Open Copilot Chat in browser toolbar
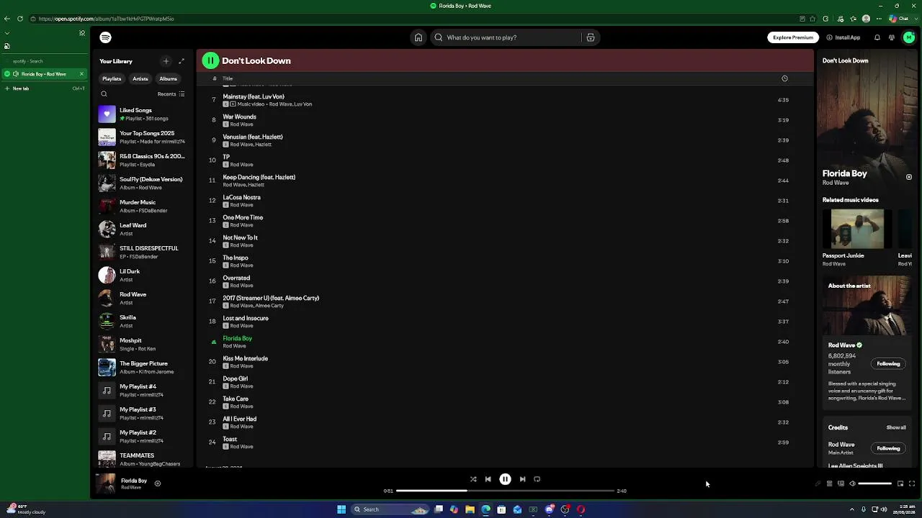The height and width of the screenshot is (518, 922). (898, 19)
